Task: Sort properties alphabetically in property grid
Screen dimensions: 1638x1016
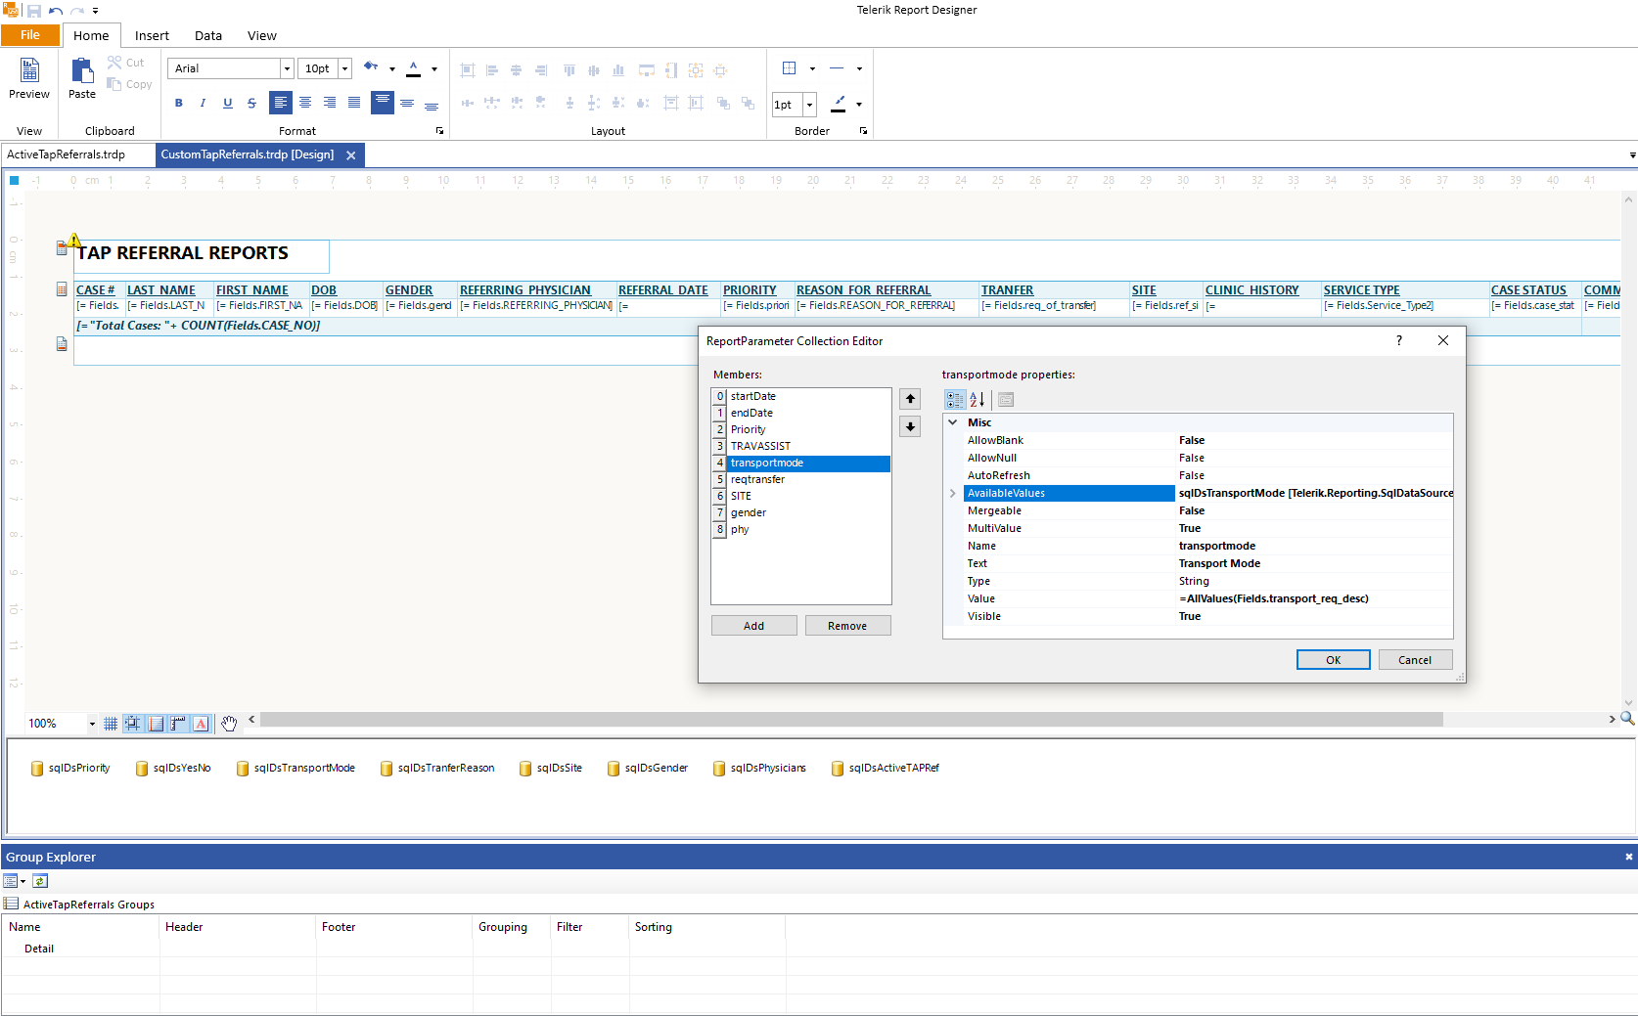Action: [977, 400]
